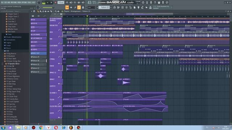Open FL Studio from the Windows taskbar

tap(71, 127)
